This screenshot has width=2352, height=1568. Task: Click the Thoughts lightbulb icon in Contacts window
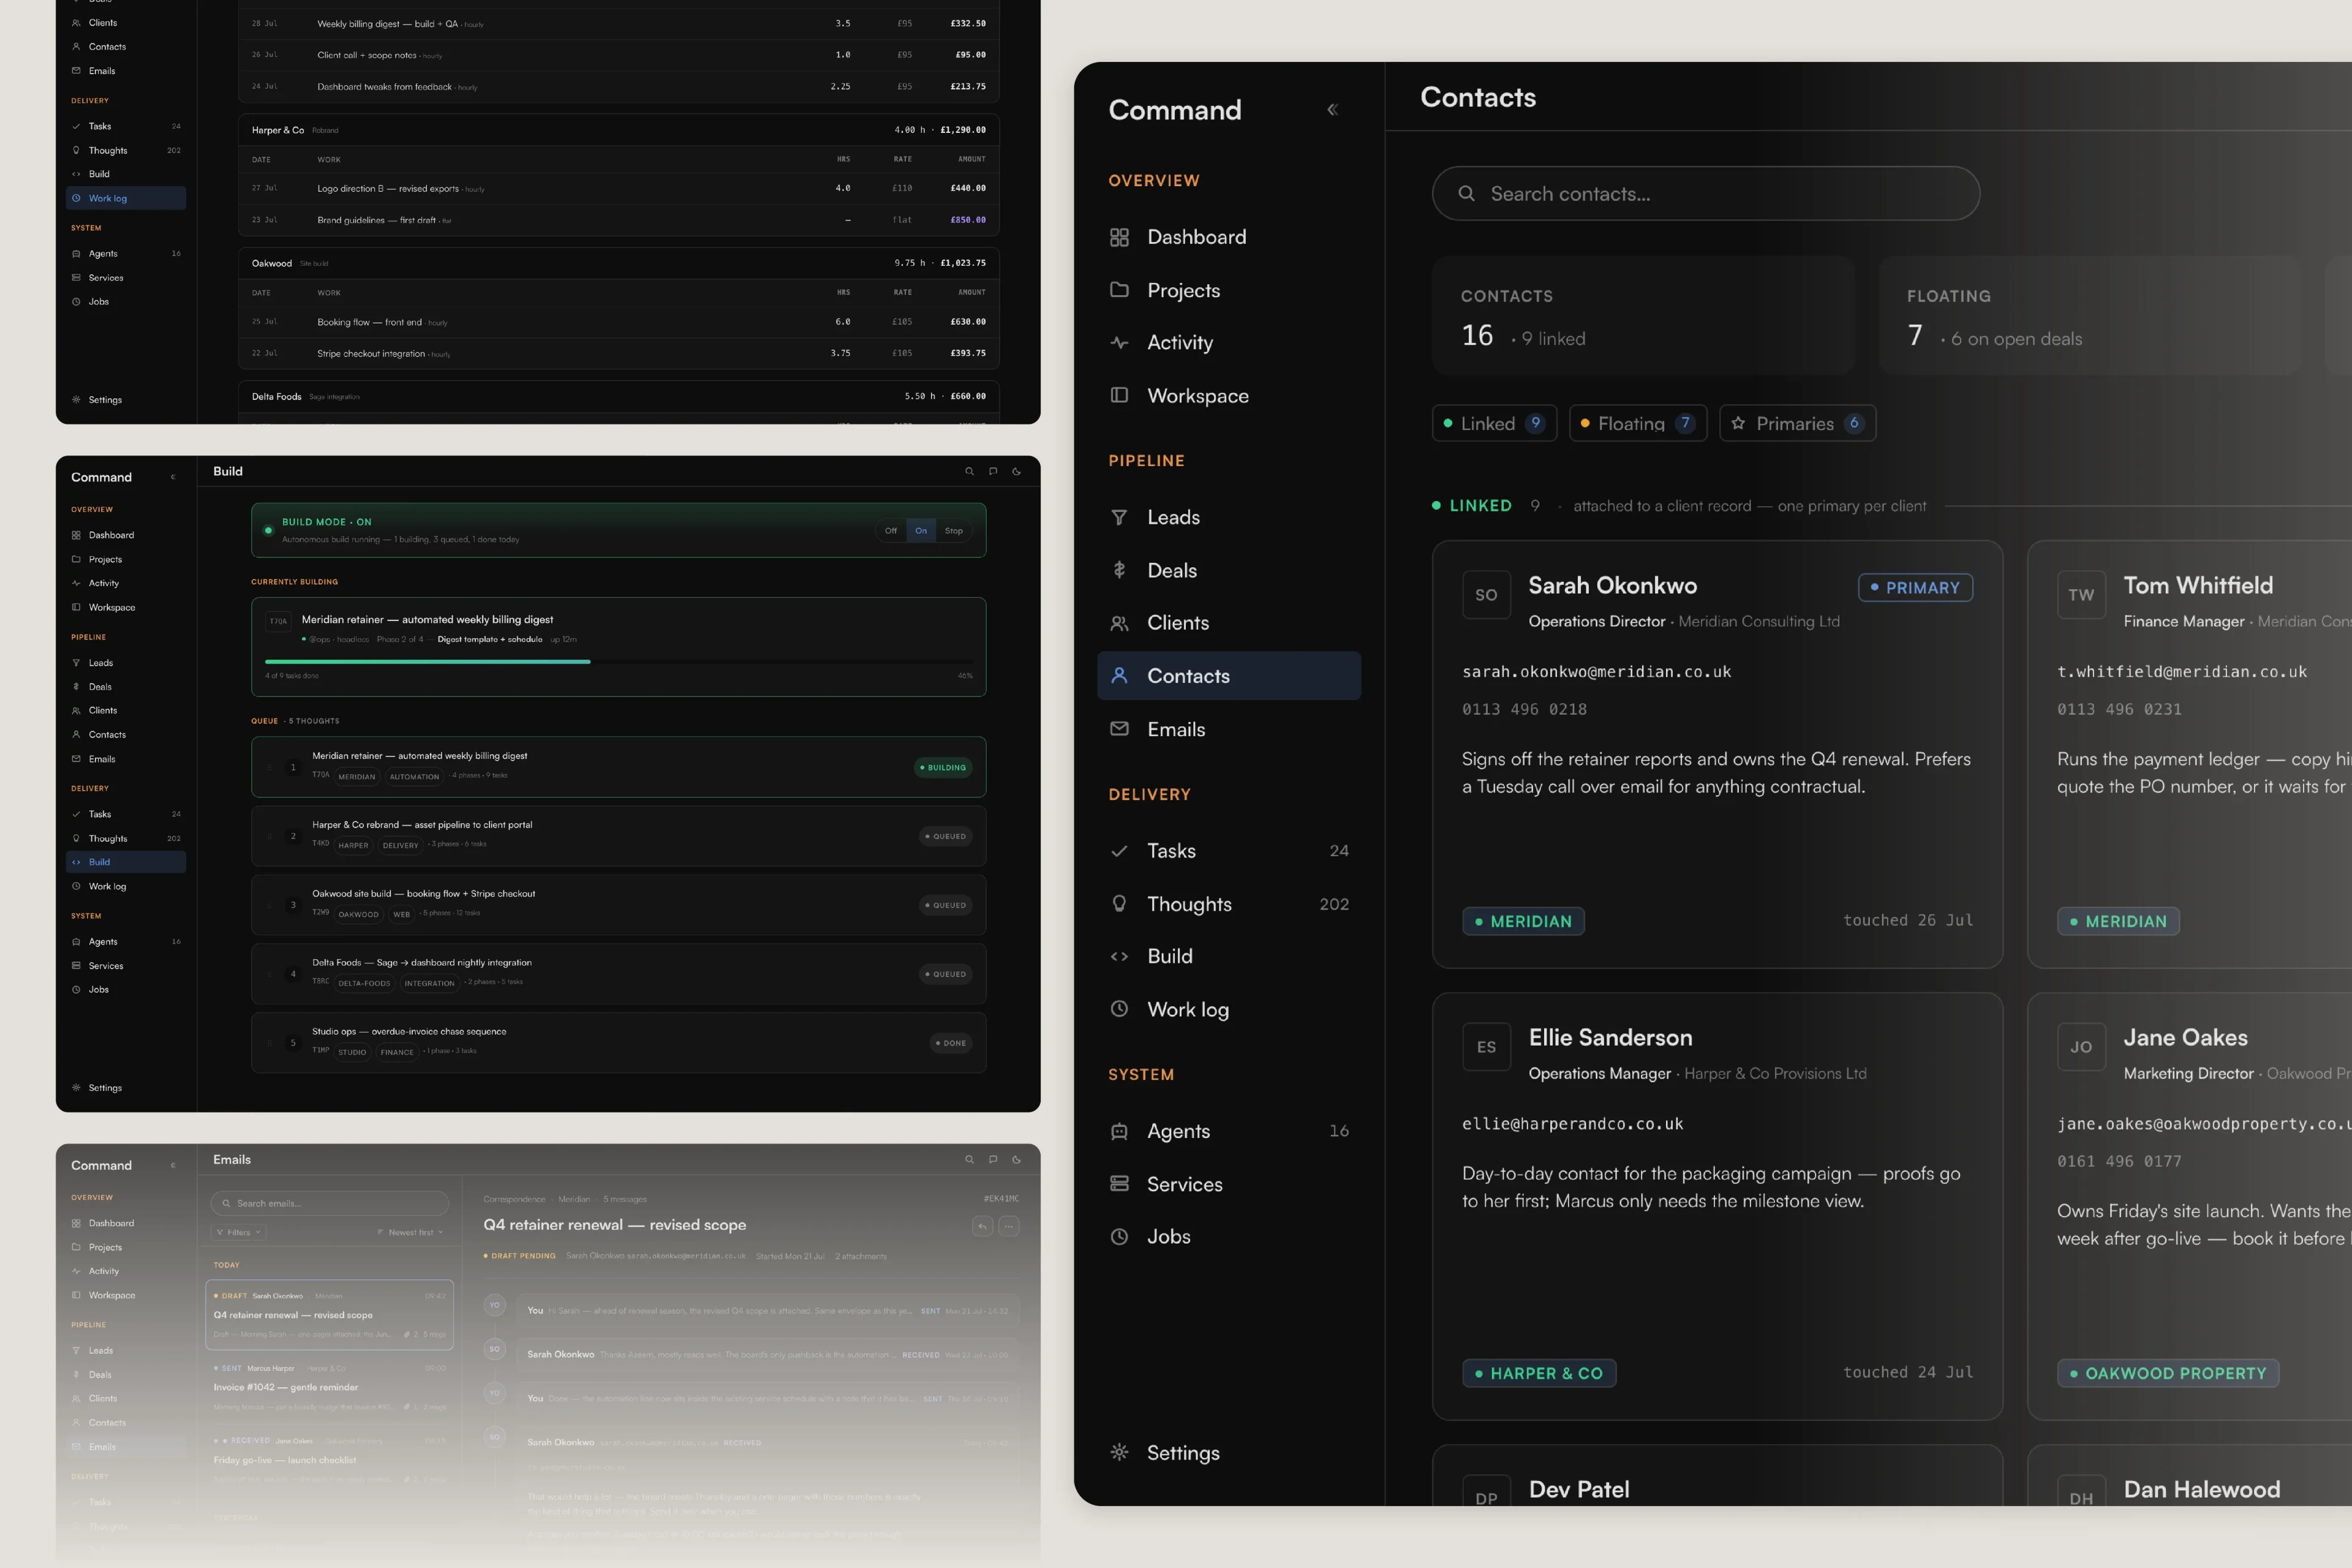(1119, 904)
